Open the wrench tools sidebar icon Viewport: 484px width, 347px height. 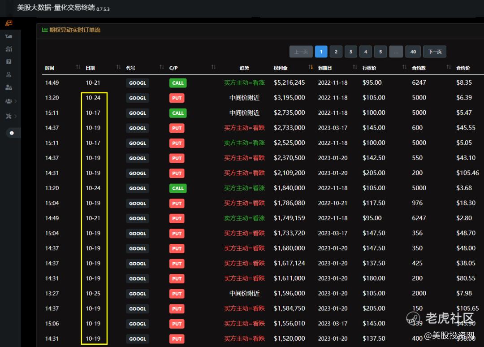point(9,116)
